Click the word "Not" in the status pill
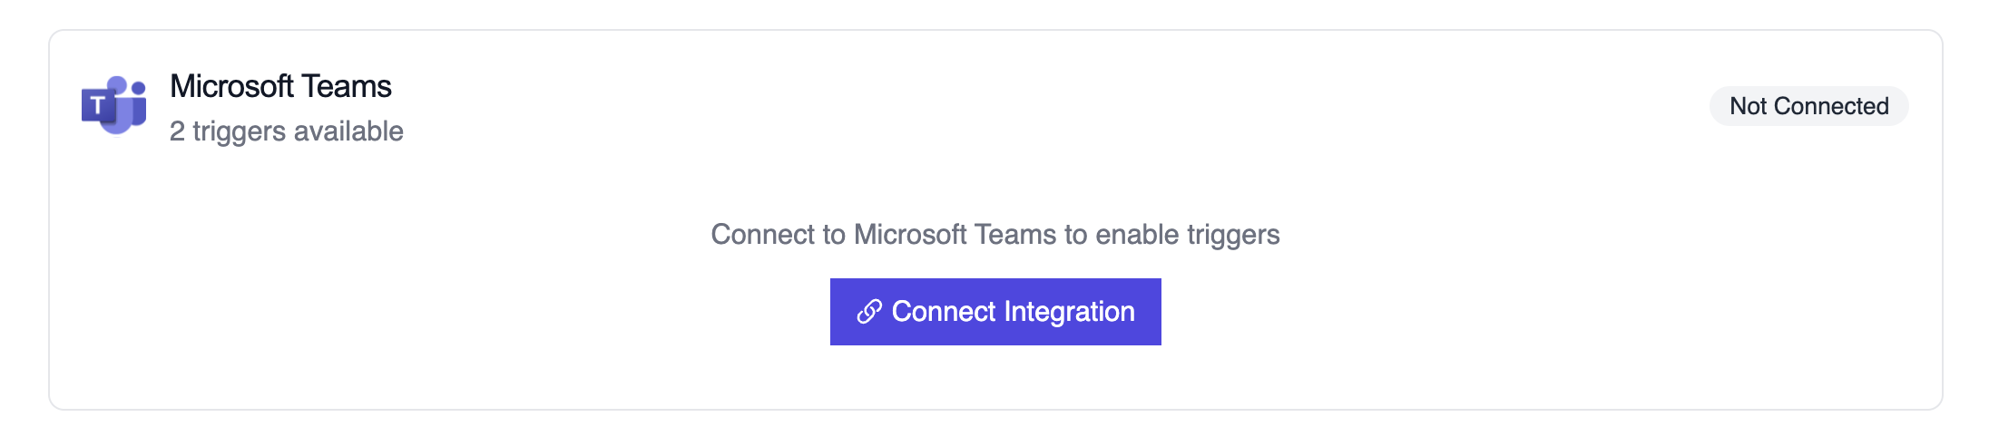 coord(1748,106)
